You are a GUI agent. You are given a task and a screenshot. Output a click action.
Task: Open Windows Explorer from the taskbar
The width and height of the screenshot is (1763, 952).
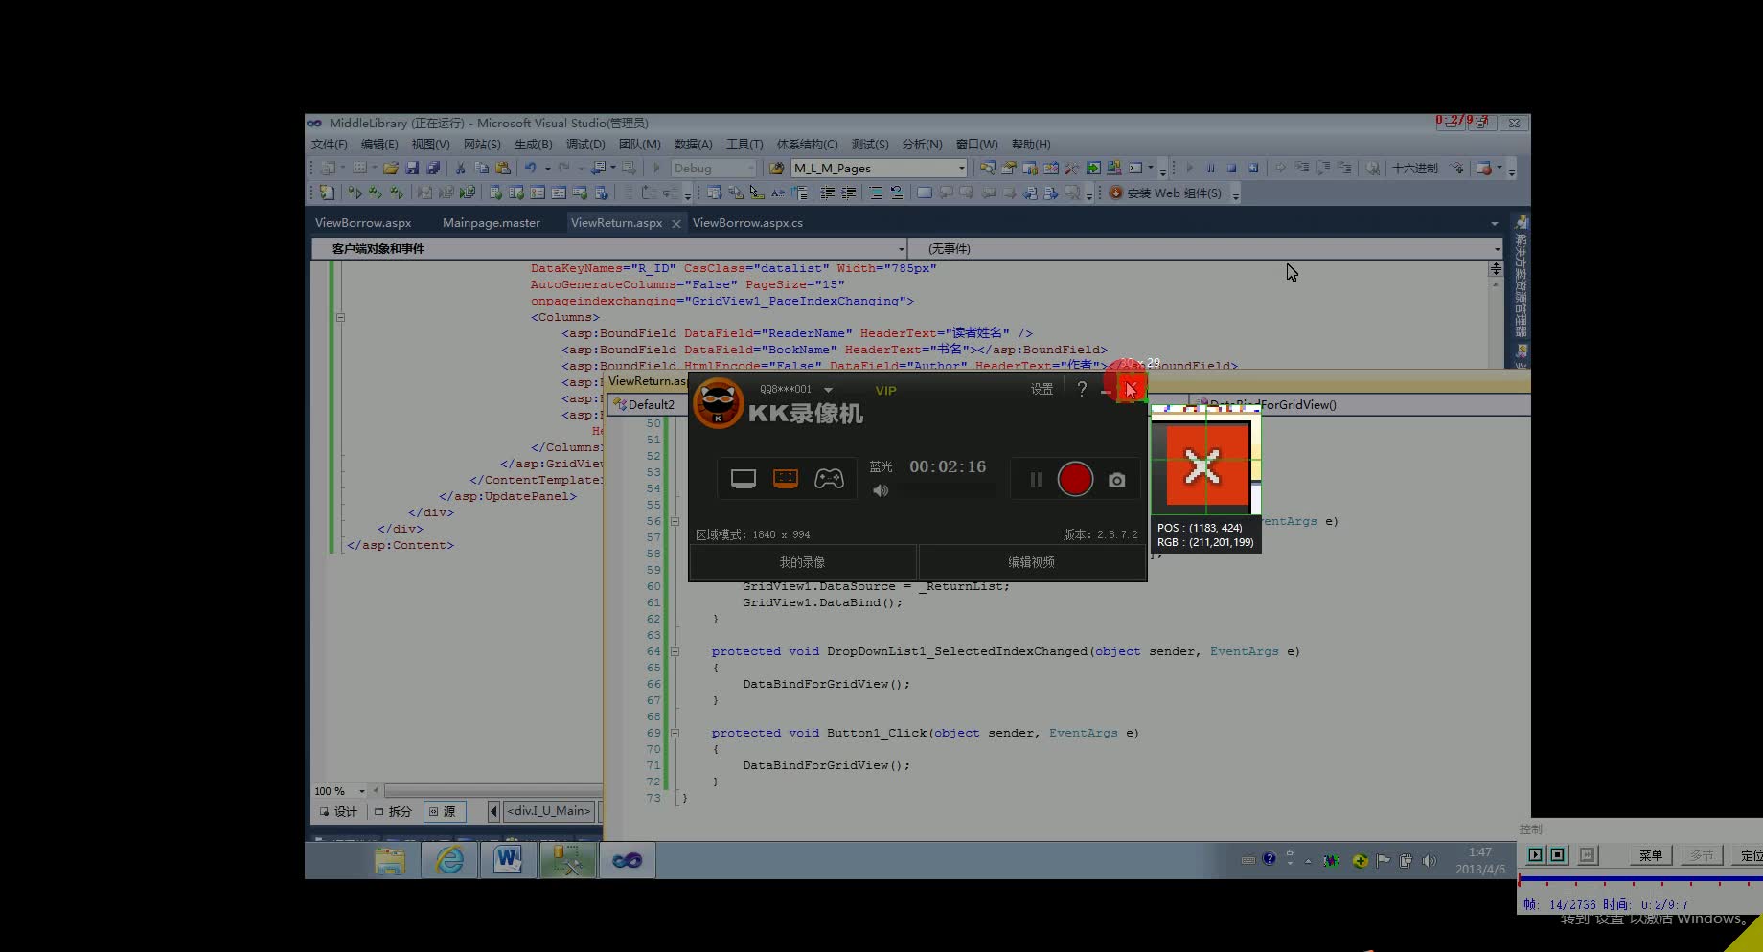click(390, 860)
